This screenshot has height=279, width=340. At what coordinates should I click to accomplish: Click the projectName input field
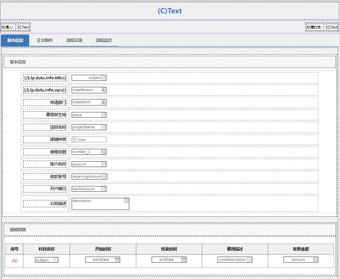pyautogui.click(x=86, y=127)
